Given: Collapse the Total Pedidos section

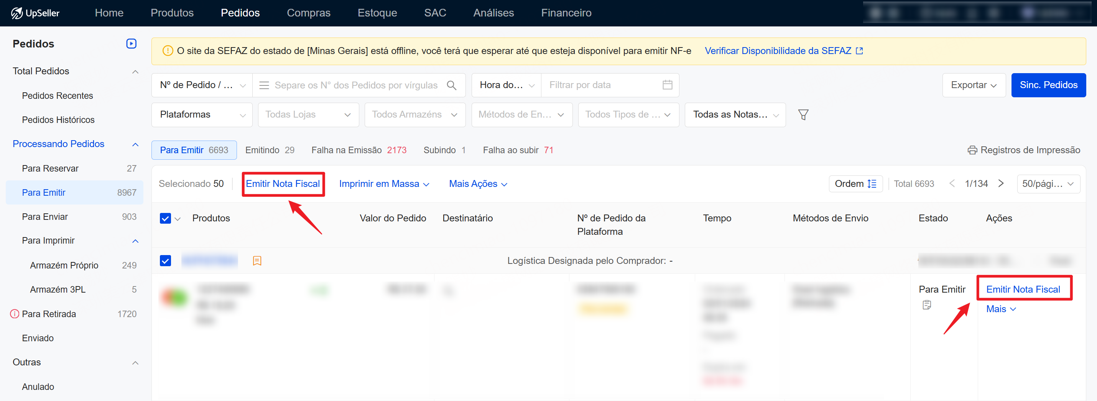Looking at the screenshot, I should click(135, 72).
